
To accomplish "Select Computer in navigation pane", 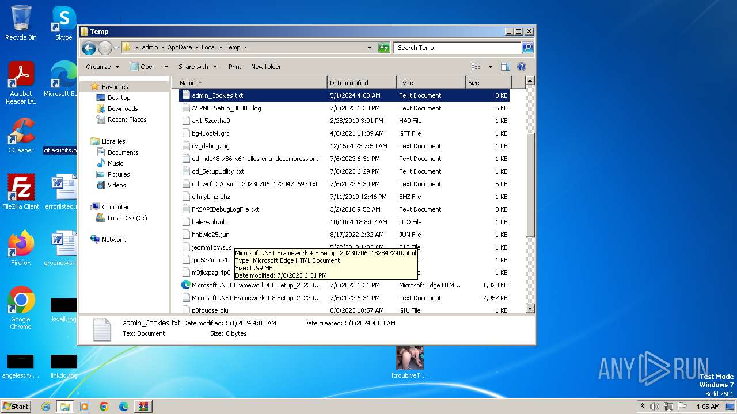I will click(x=115, y=207).
